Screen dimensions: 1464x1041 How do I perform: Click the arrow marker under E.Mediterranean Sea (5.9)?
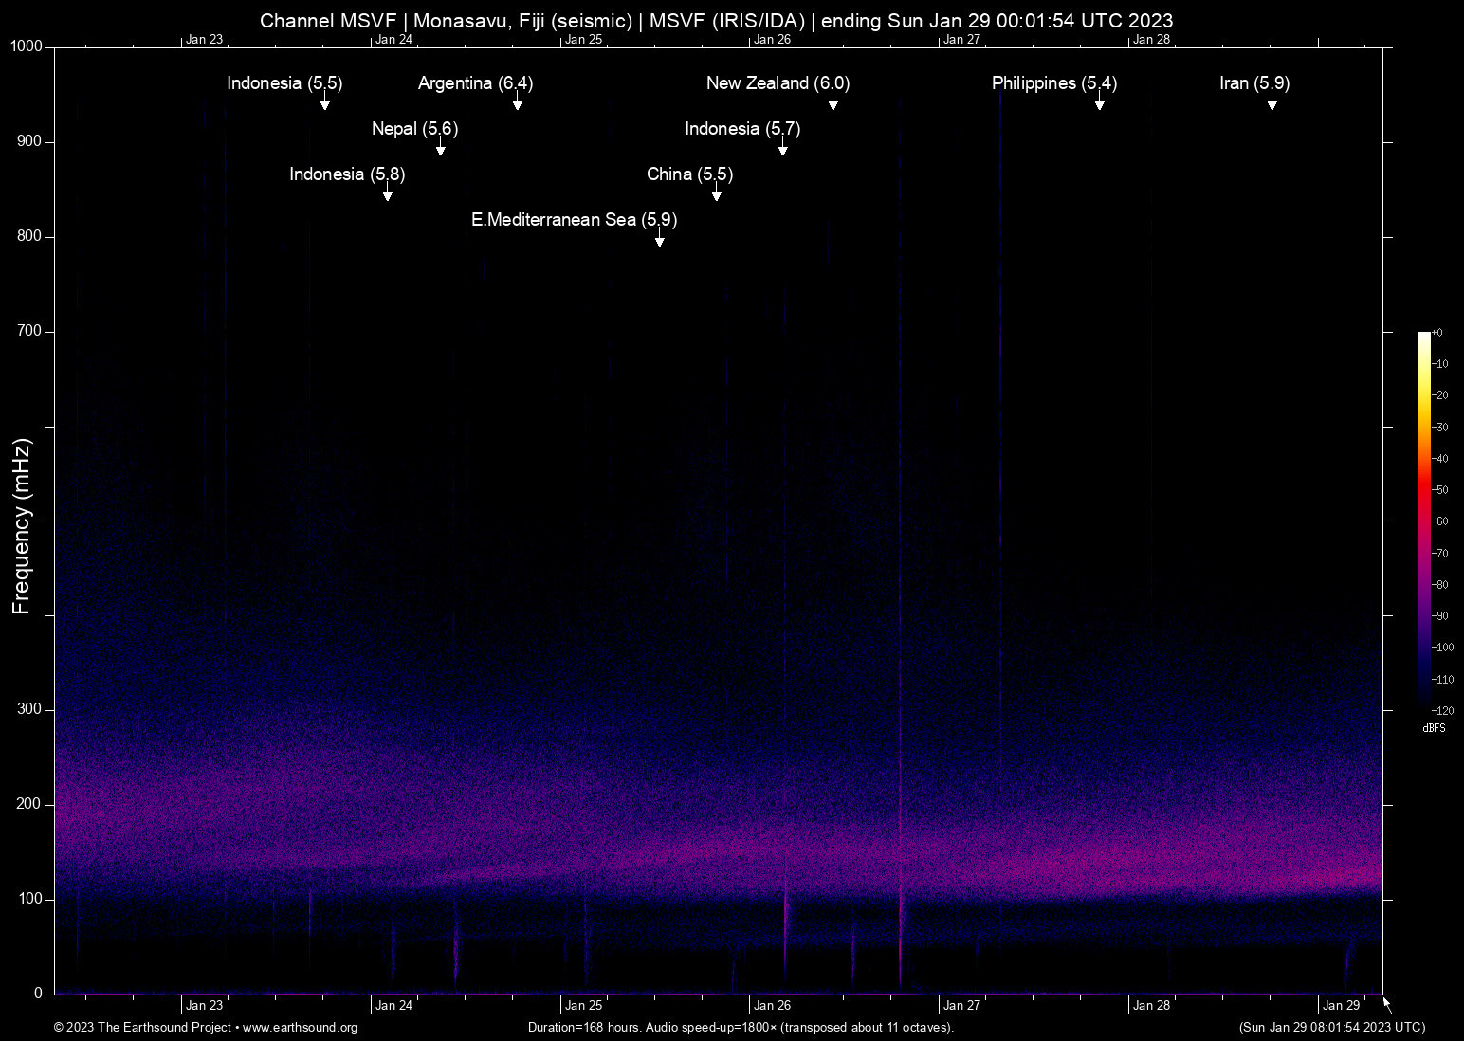659,238
